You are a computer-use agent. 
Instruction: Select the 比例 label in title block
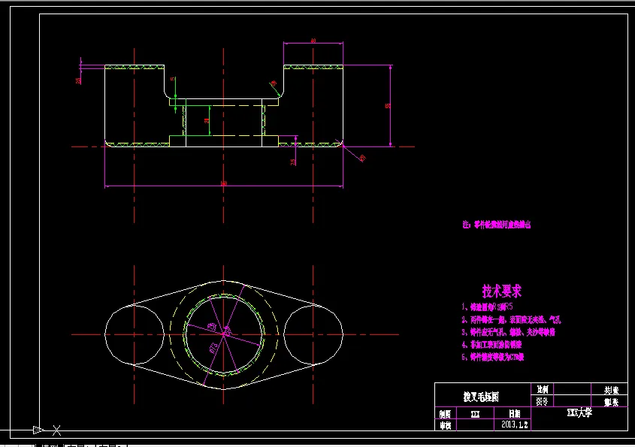coord(543,389)
